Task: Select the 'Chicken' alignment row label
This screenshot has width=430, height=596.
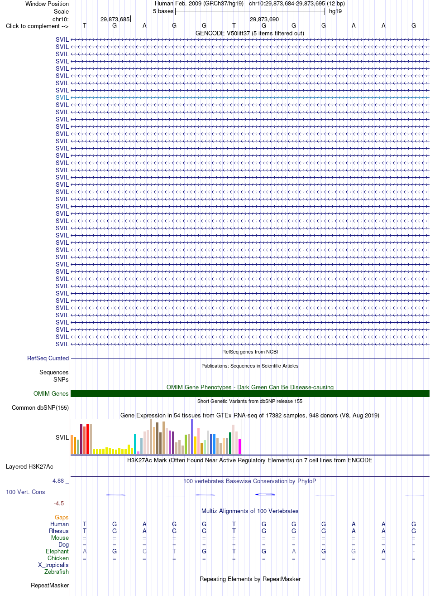Action: 58,558
